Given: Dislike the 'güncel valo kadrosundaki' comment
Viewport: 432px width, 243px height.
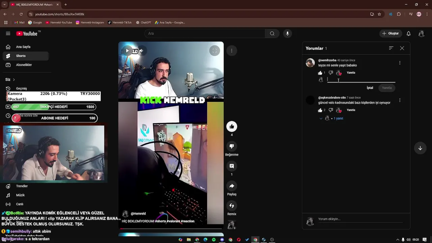Looking at the screenshot, I should pyautogui.click(x=331, y=110).
